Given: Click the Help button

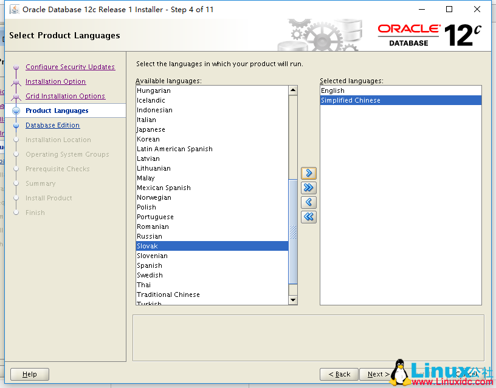Looking at the screenshot, I should 29,374.
